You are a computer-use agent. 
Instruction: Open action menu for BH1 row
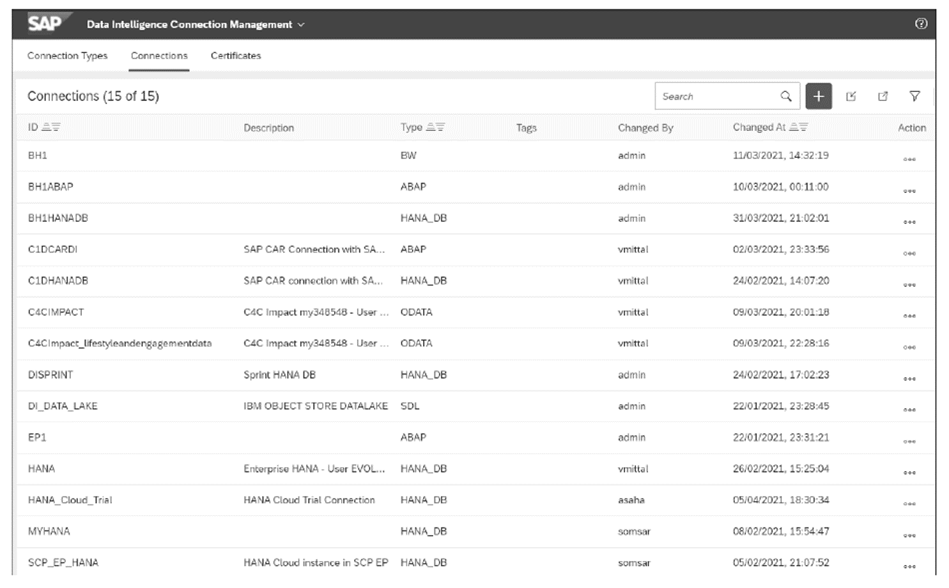pyautogui.click(x=909, y=159)
